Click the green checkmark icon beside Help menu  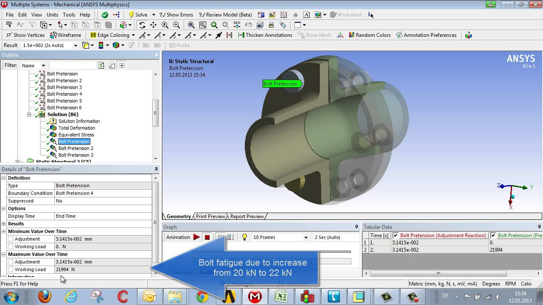point(105,15)
